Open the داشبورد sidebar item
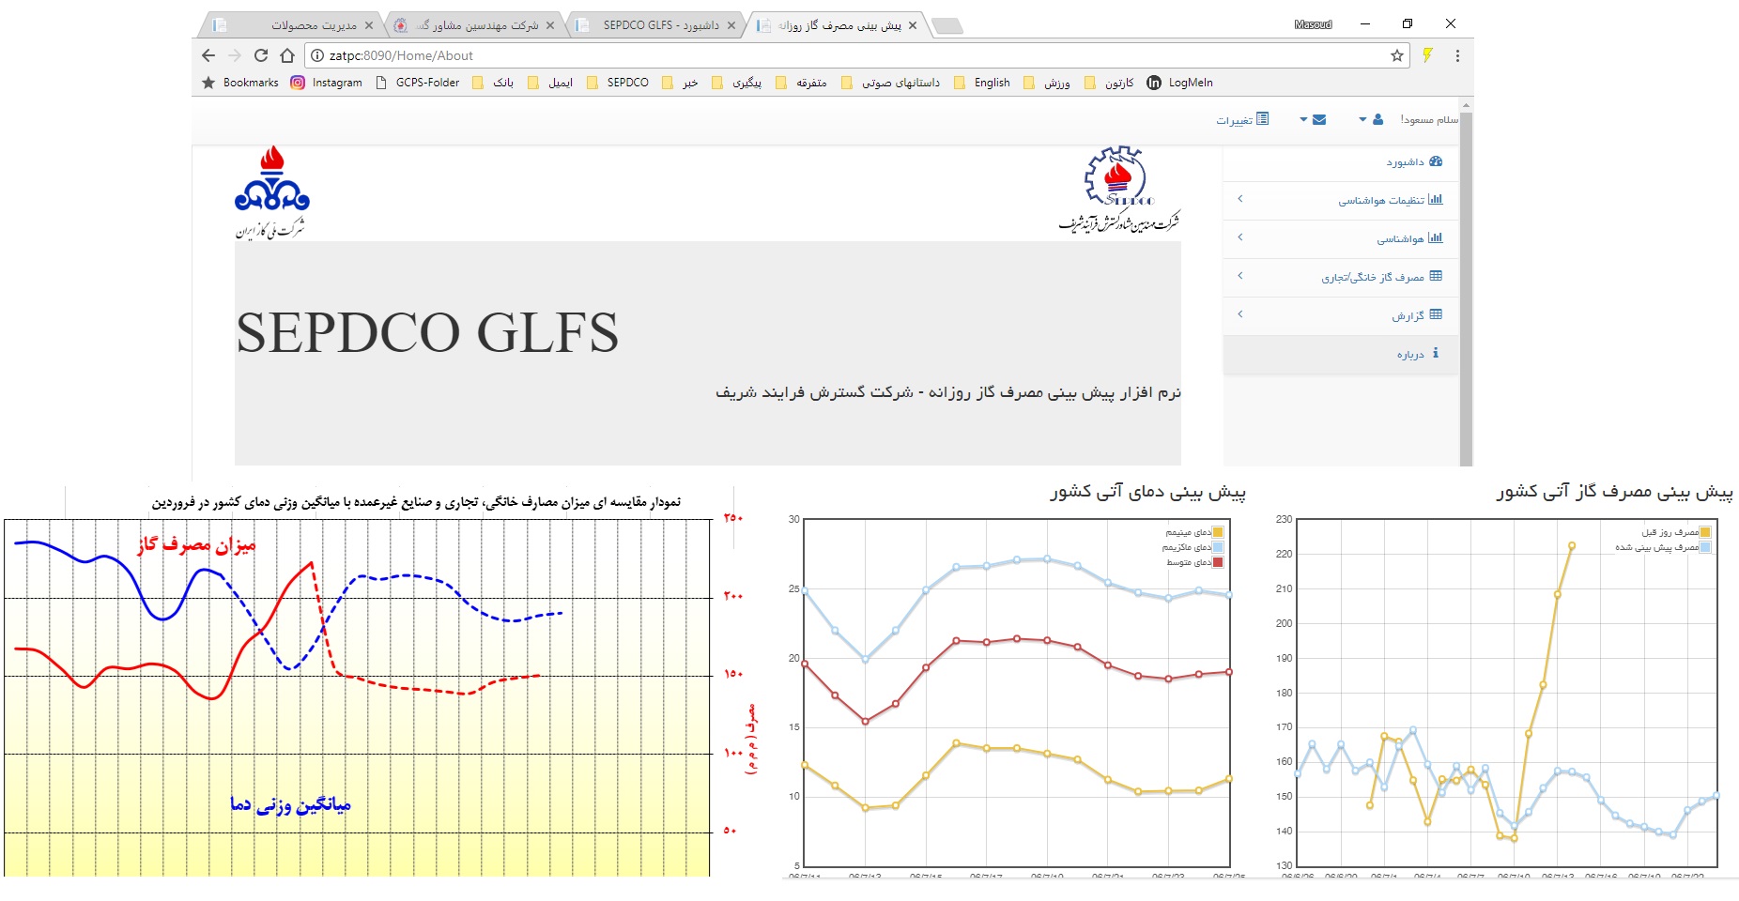The width and height of the screenshot is (1739, 901). pos(1341,161)
